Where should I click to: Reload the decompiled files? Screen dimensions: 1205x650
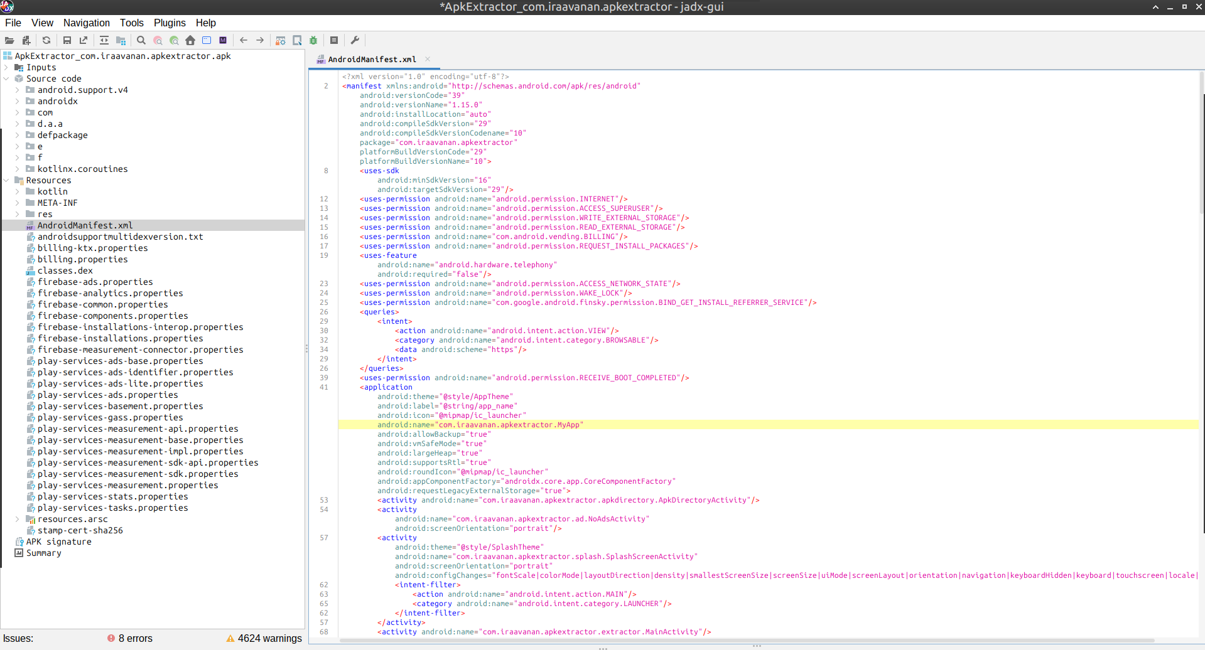[46, 40]
